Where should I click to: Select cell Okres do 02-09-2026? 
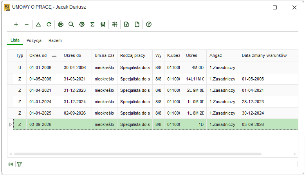pos(76,113)
